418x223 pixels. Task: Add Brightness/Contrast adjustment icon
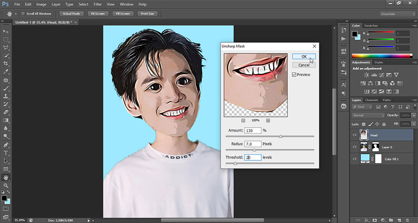coord(366,75)
